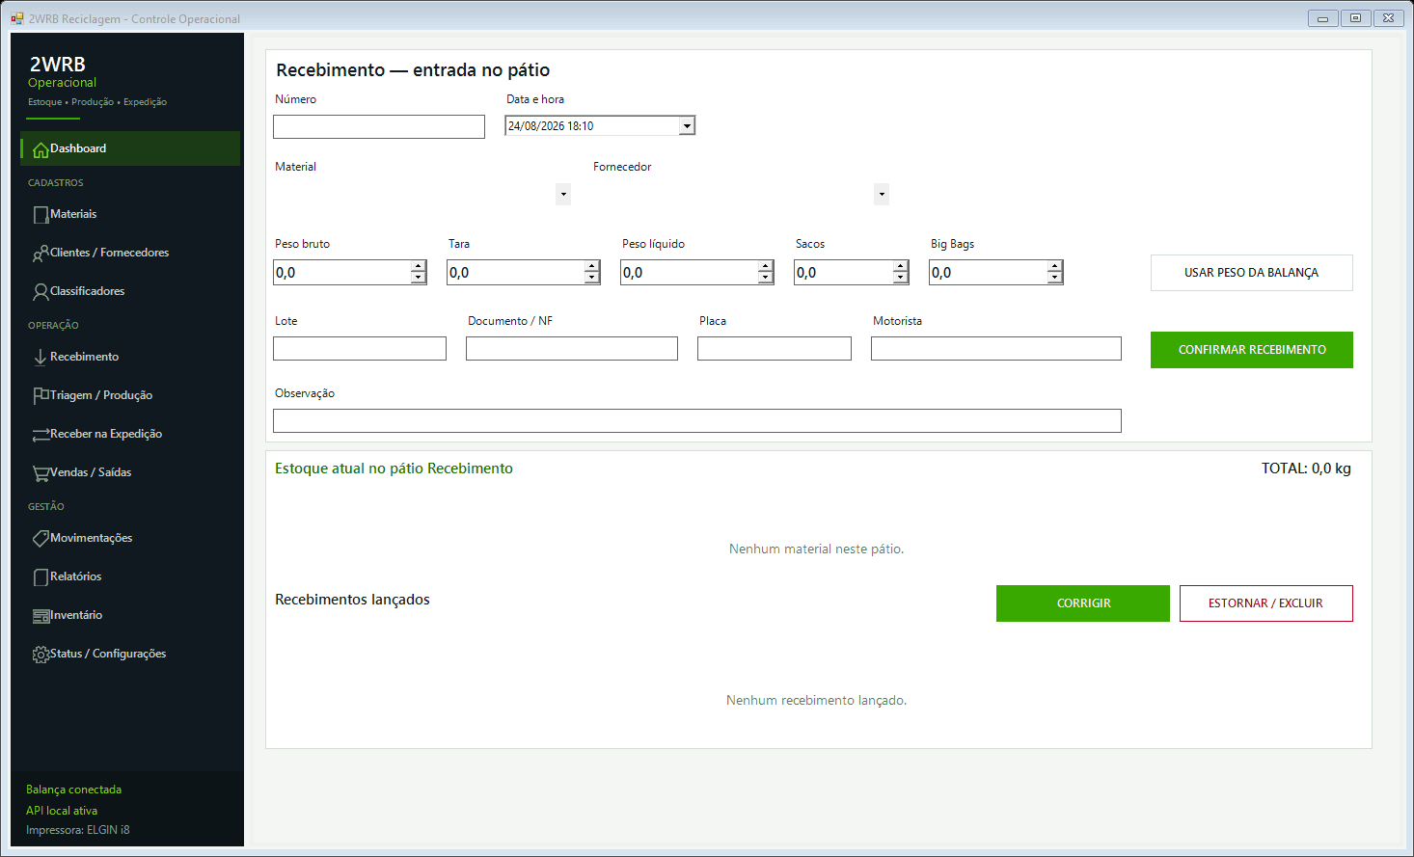
Task: Click the Receber na Expedição arrows icon
Action: pos(41,435)
